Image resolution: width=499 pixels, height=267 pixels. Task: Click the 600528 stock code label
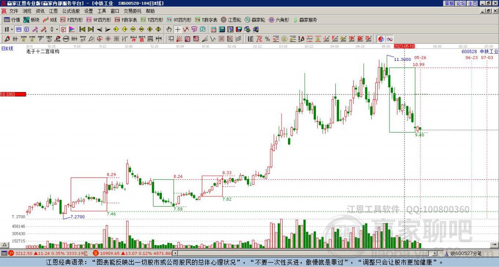point(469,52)
